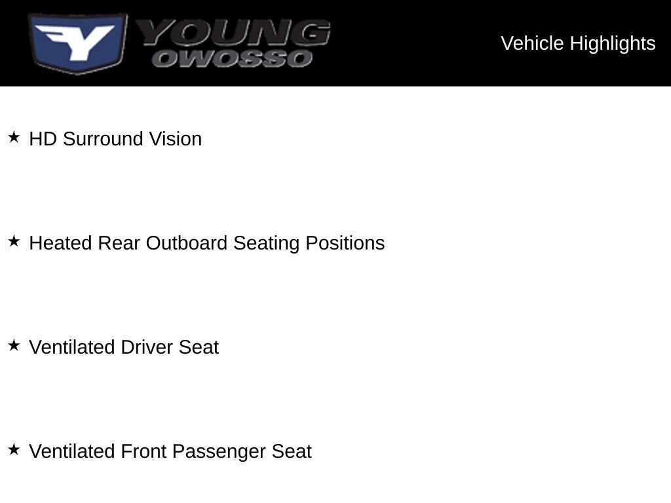
Task: Click the word Positions in the heated seating line
Action: (x=345, y=244)
